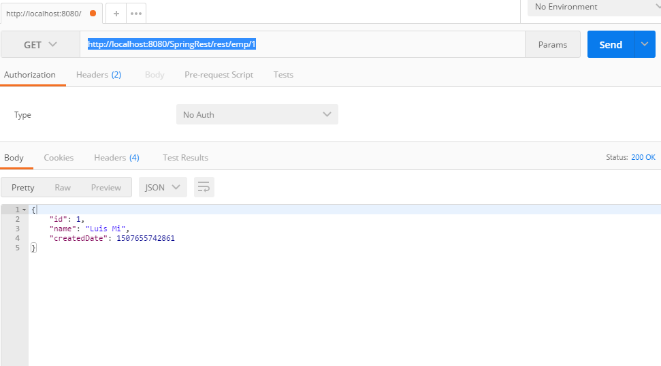This screenshot has height=366, width=661.
Task: Click the createdDate value 1507655742861
Action: (146, 238)
